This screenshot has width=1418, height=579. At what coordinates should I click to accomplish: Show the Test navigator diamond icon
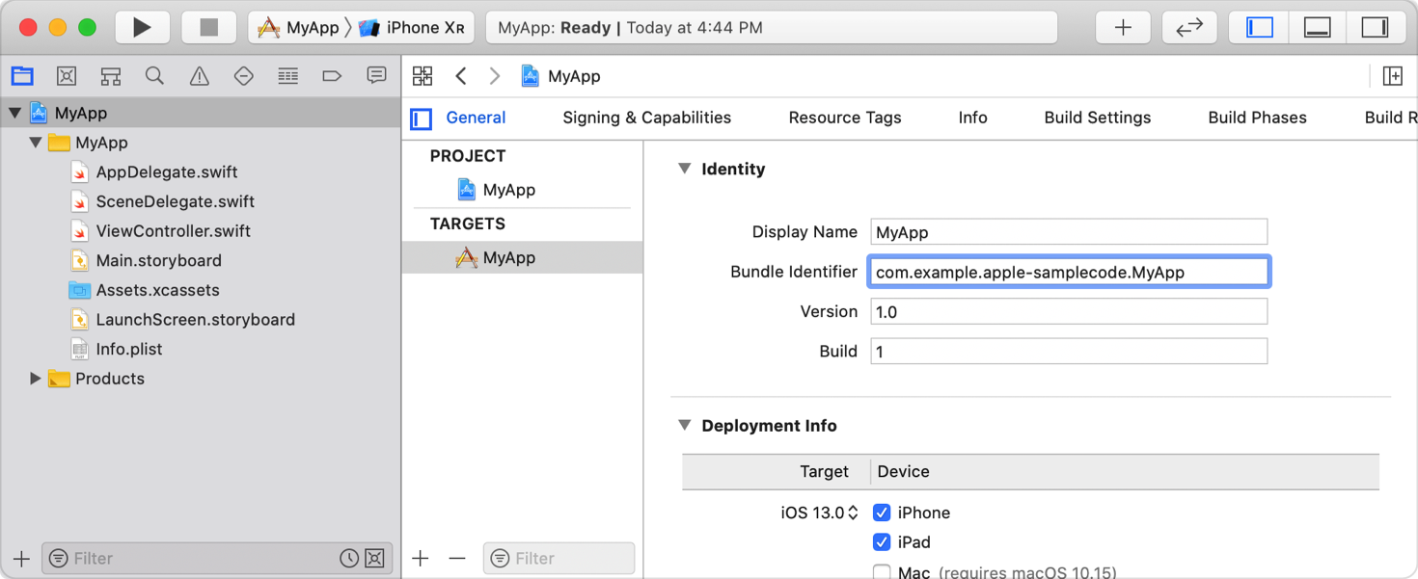tap(244, 76)
